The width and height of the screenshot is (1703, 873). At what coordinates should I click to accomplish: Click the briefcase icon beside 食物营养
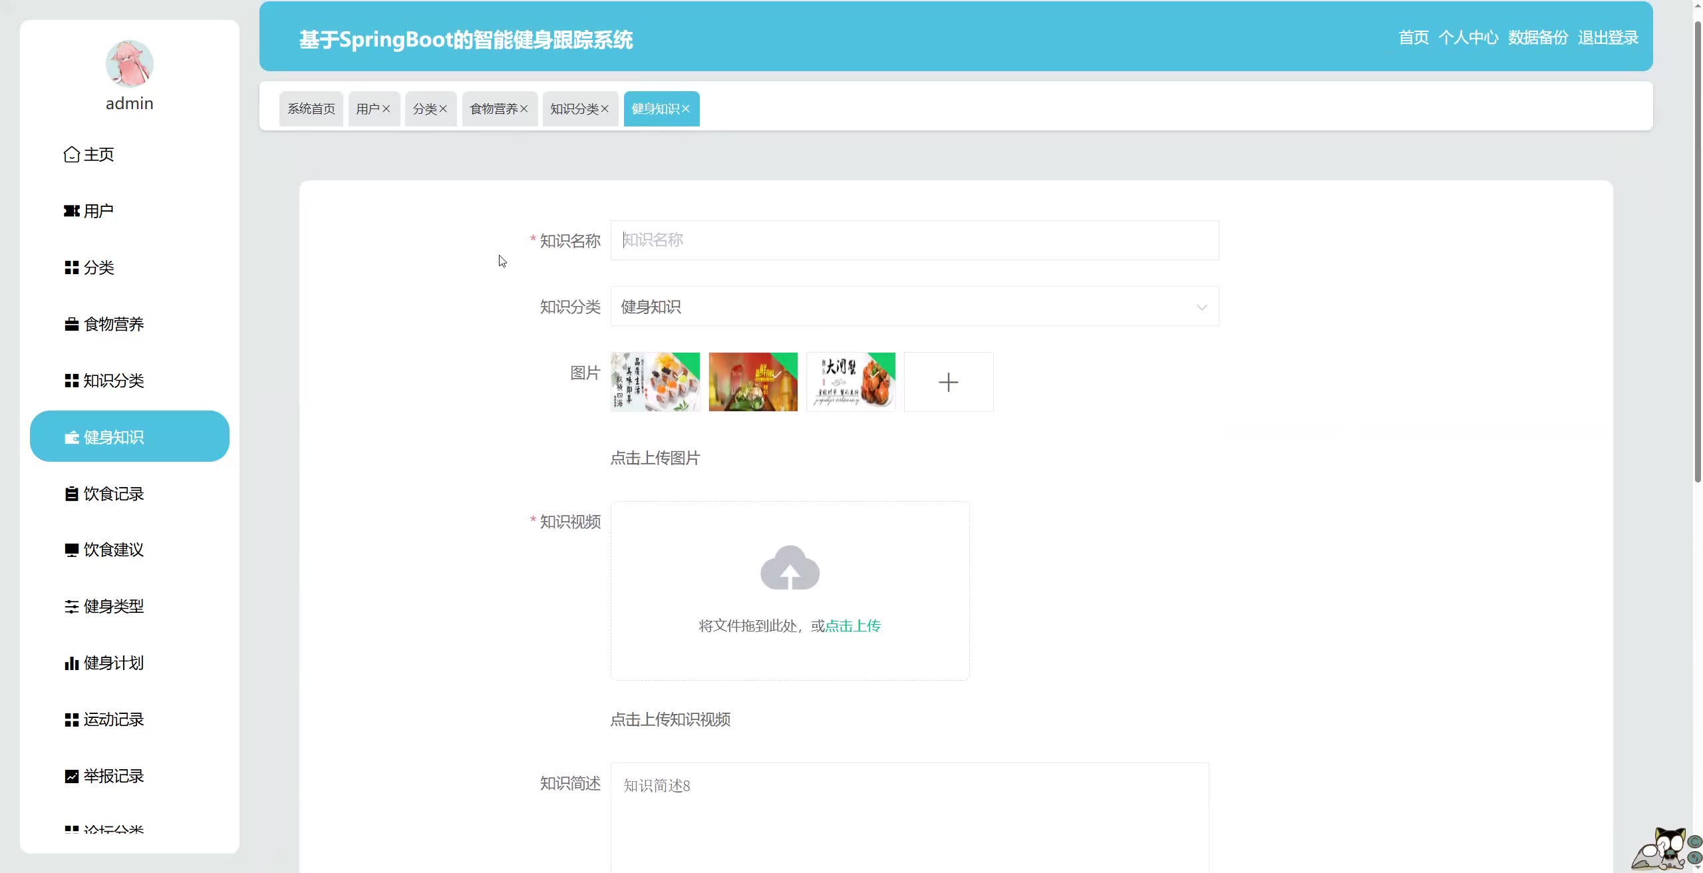click(71, 324)
